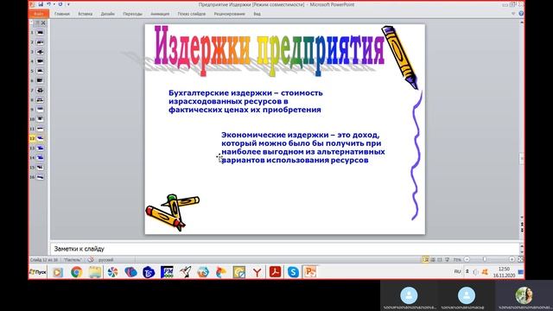Click the RU keyboard language indicator
The width and height of the screenshot is (553, 311).
(457, 271)
